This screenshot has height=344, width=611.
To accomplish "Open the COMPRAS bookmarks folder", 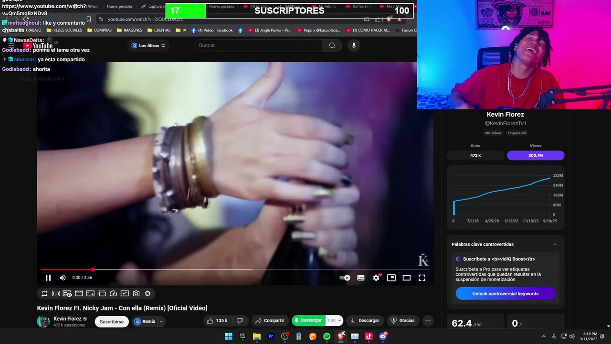I will click(99, 30).
